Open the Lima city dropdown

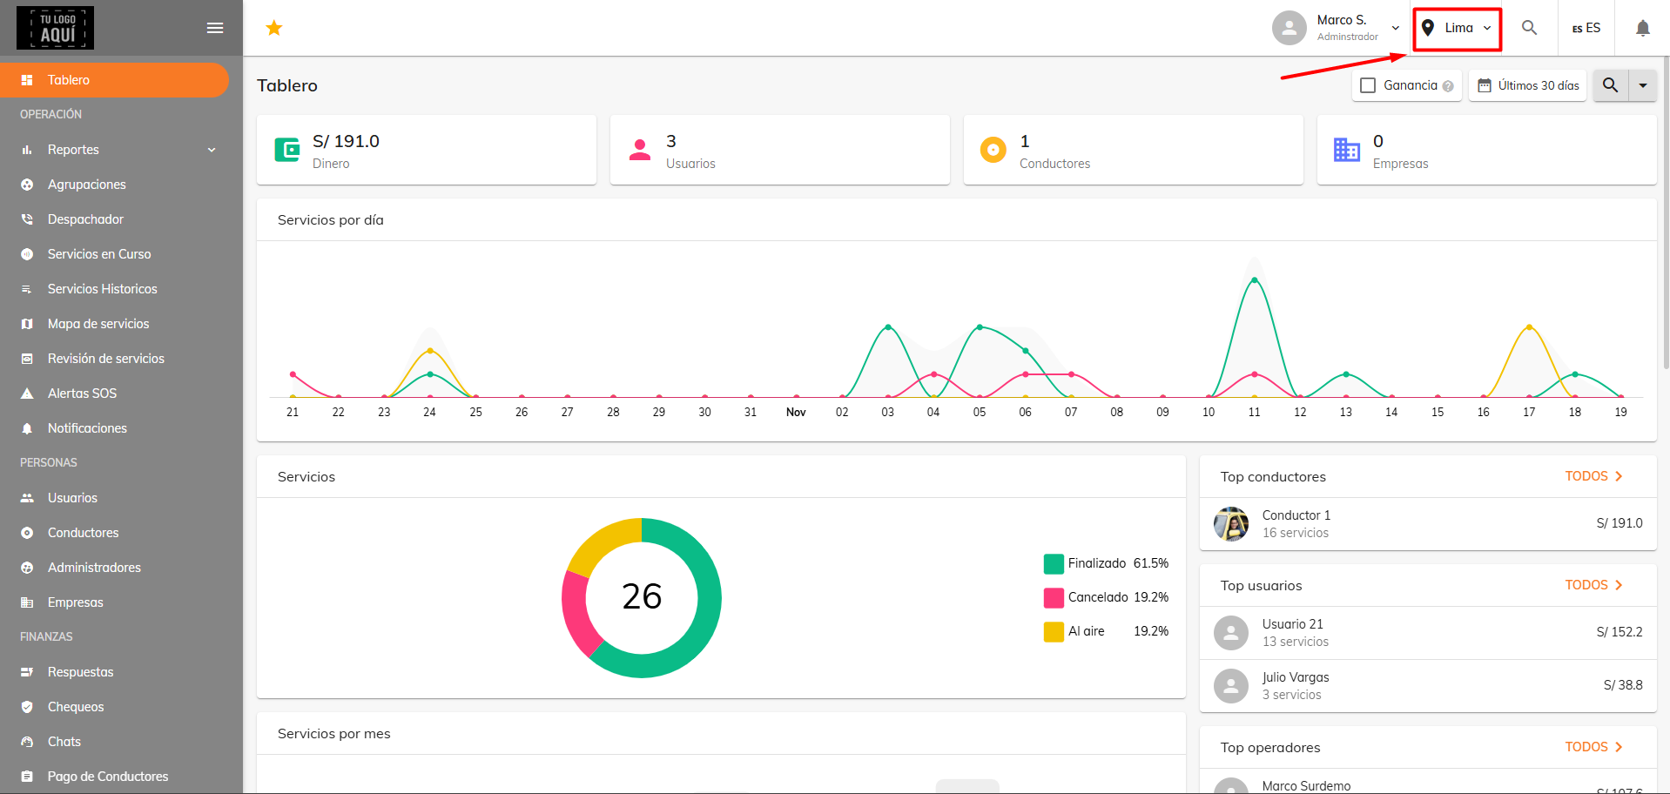(1458, 29)
